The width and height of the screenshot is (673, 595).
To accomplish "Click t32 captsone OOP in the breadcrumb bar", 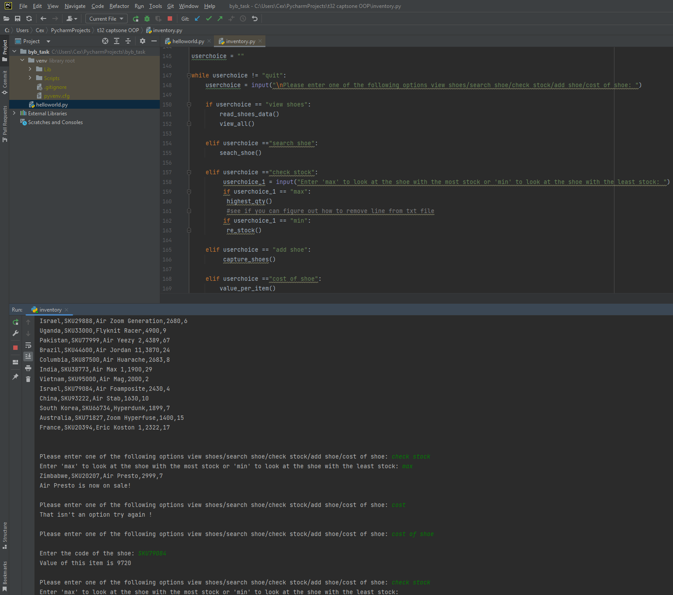I will pos(118,30).
